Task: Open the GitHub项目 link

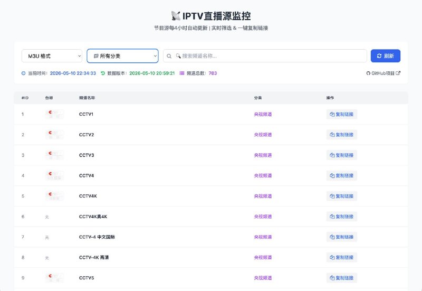Action: tap(383, 73)
